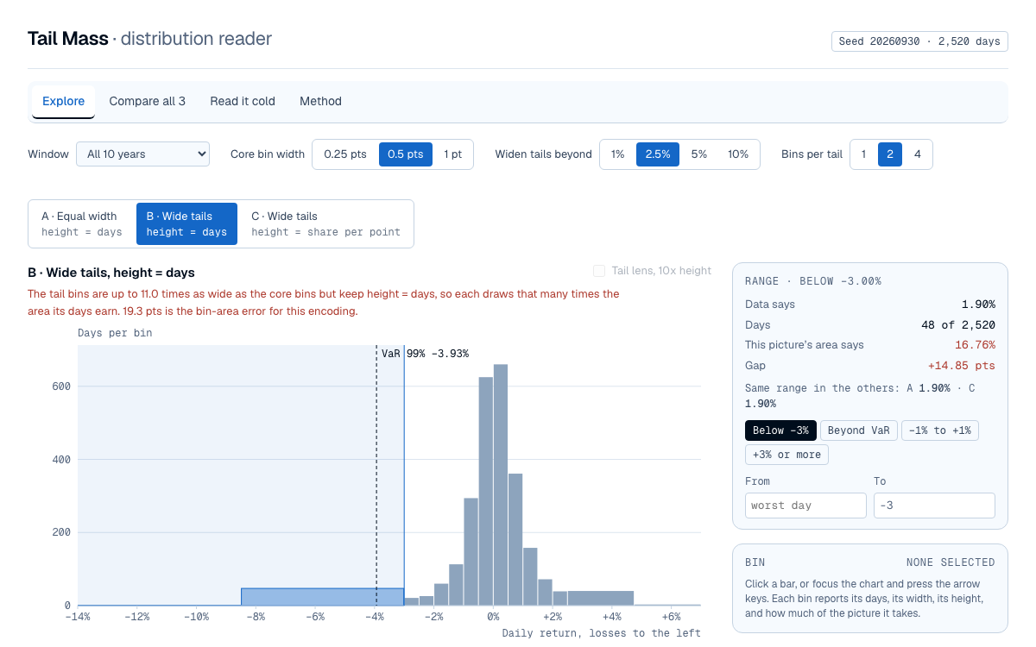The height and width of the screenshot is (647, 1036).
Task: Click the Tail Mass title
Action: (68, 39)
